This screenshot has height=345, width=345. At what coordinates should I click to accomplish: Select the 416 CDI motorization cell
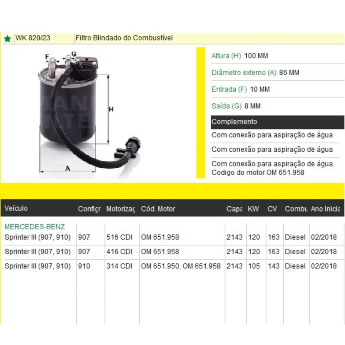(119, 252)
